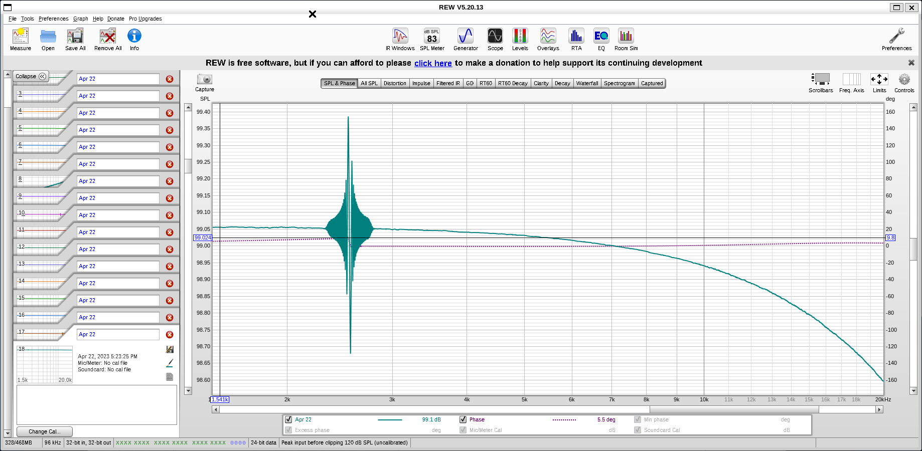Screen dimensions: 922x451
Task: Toggle the Min phase checkbox
Action: click(x=638, y=419)
